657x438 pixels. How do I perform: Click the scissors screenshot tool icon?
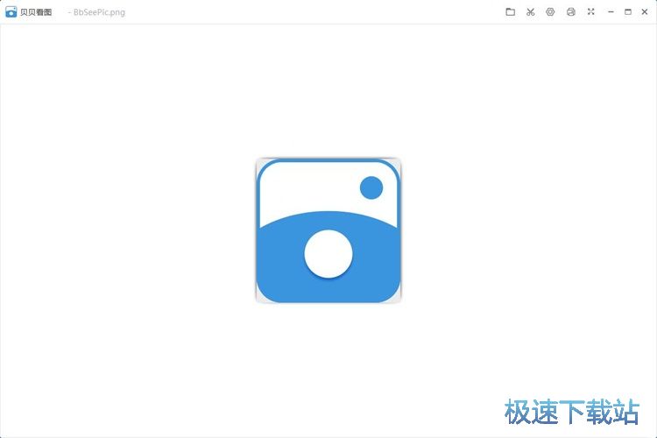(531, 11)
